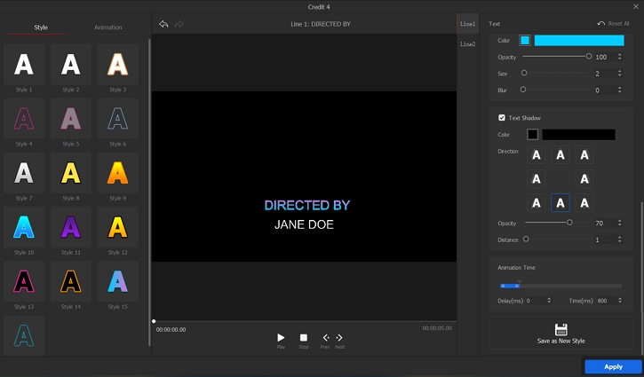Jump to Prev line
This screenshot has width=644, height=377.
[x=325, y=338]
